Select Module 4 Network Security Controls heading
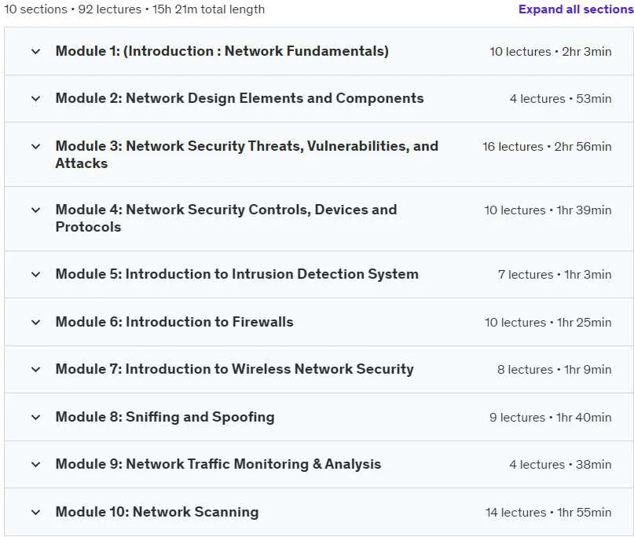This screenshot has height=537, width=634. click(226, 218)
